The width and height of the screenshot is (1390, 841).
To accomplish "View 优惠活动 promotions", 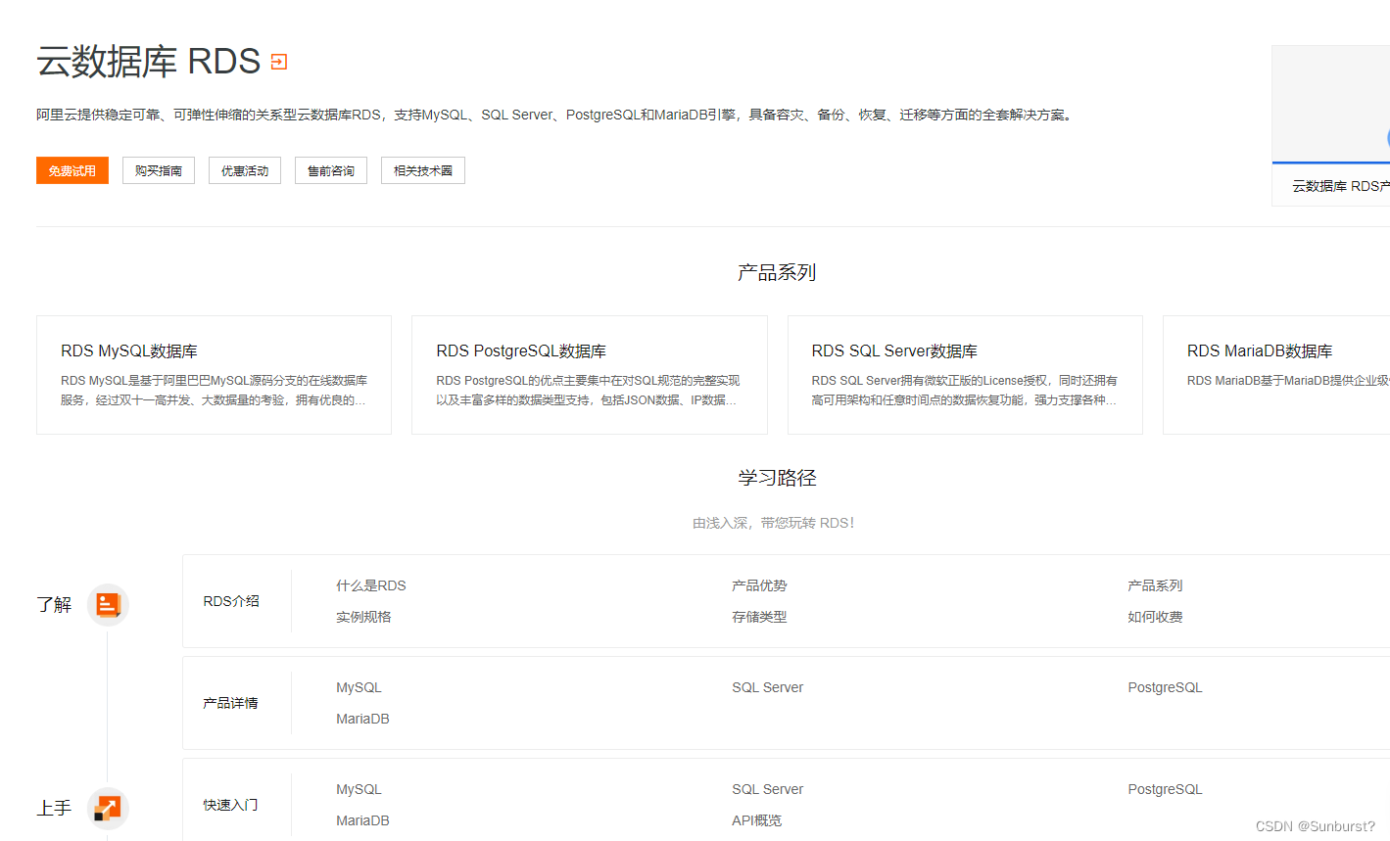I will [244, 169].
